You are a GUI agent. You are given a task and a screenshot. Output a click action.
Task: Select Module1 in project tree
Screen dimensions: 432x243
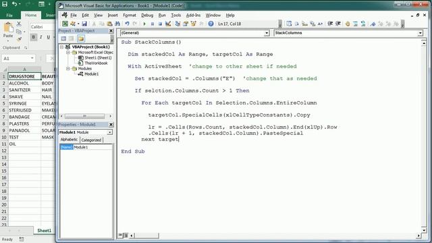pos(91,74)
